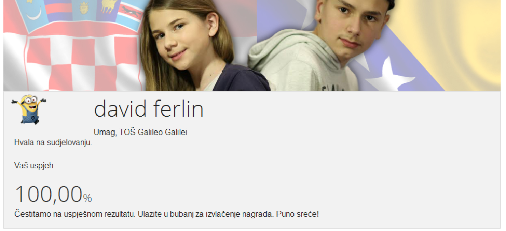506x231 pixels.
Task: Click the percent sign after the score
Action: pyautogui.click(x=87, y=198)
